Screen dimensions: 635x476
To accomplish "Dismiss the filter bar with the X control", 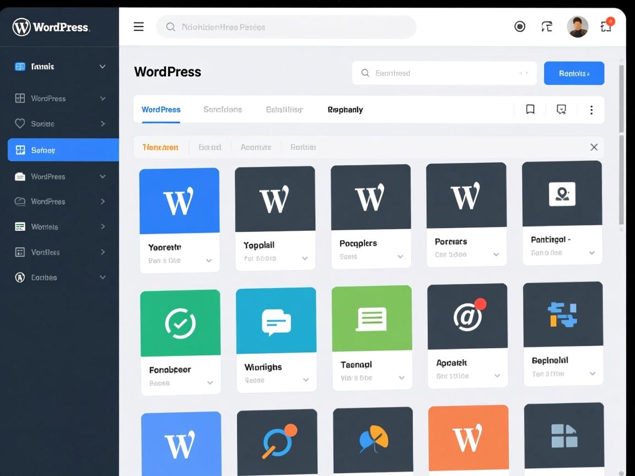I will click(594, 147).
